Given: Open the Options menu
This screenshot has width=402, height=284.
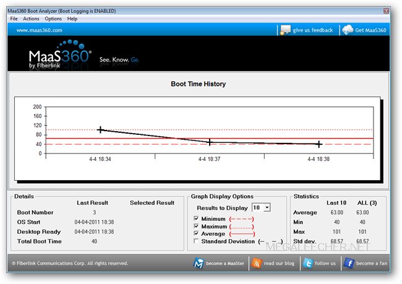Looking at the screenshot, I should click(x=53, y=19).
